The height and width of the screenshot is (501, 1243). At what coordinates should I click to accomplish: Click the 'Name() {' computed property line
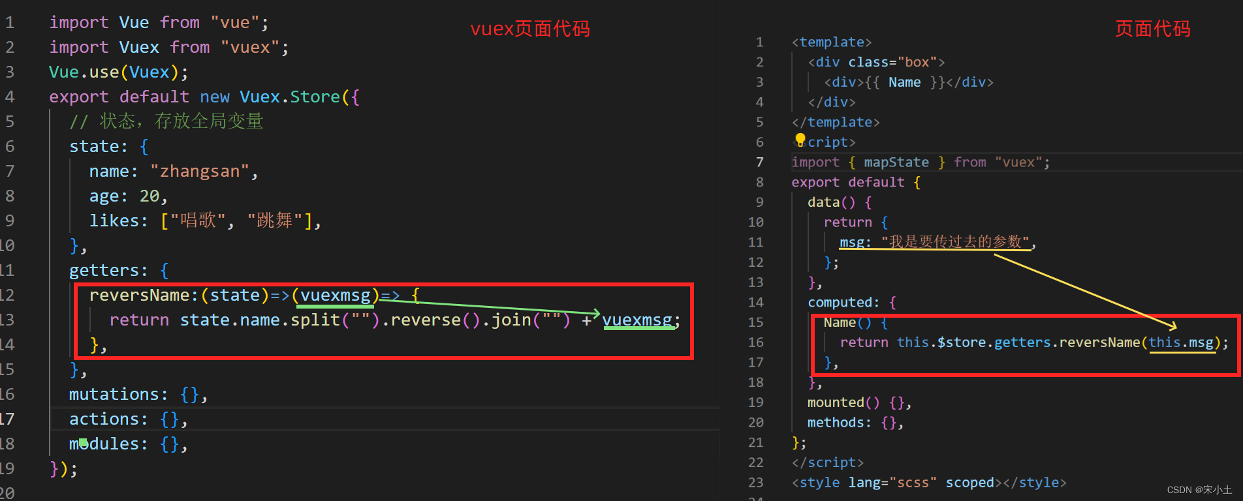(x=856, y=322)
